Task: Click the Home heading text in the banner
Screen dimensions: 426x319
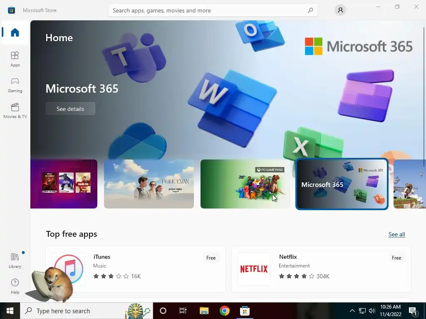Action: point(59,38)
